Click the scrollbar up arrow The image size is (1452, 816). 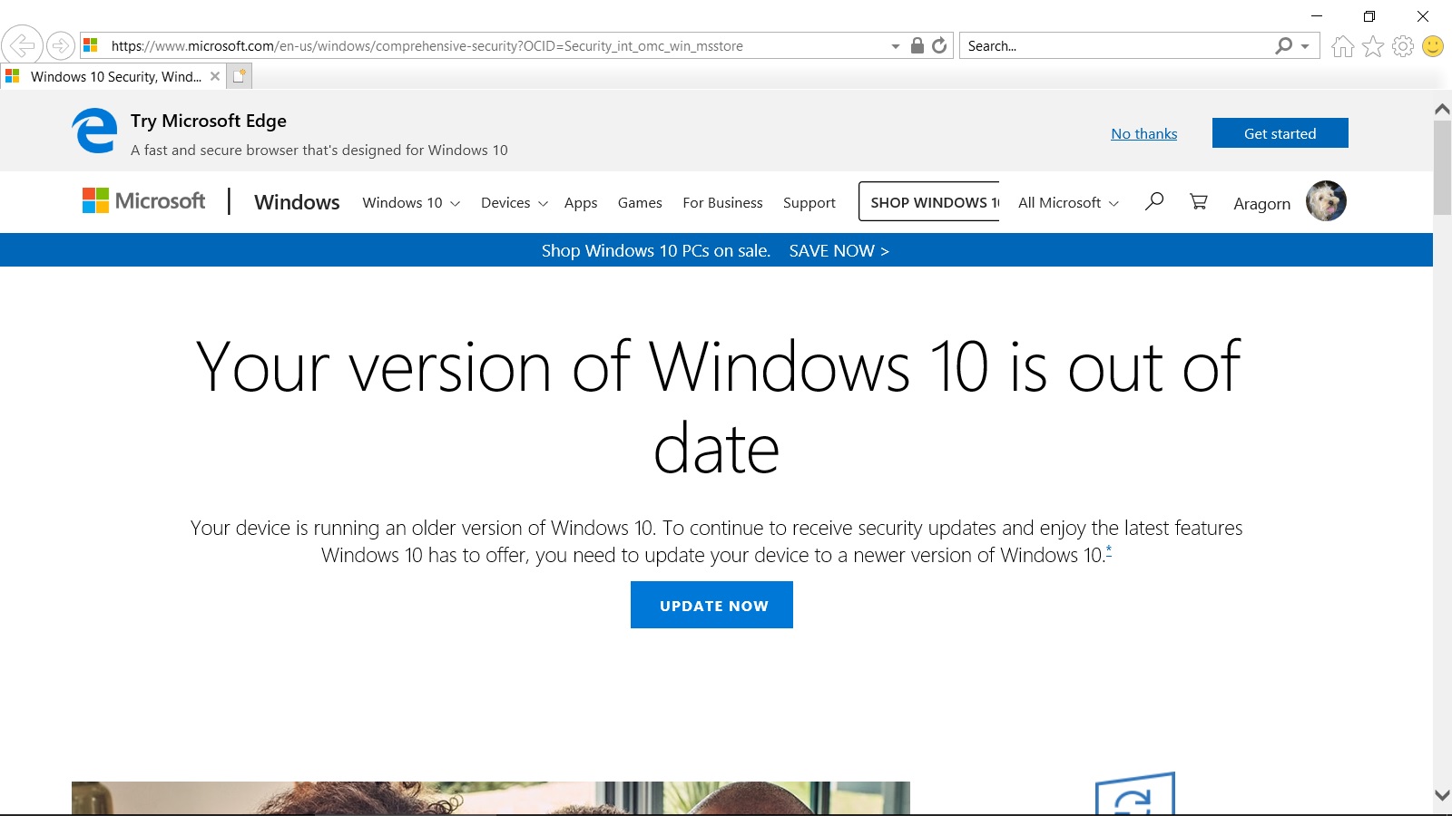1442,109
